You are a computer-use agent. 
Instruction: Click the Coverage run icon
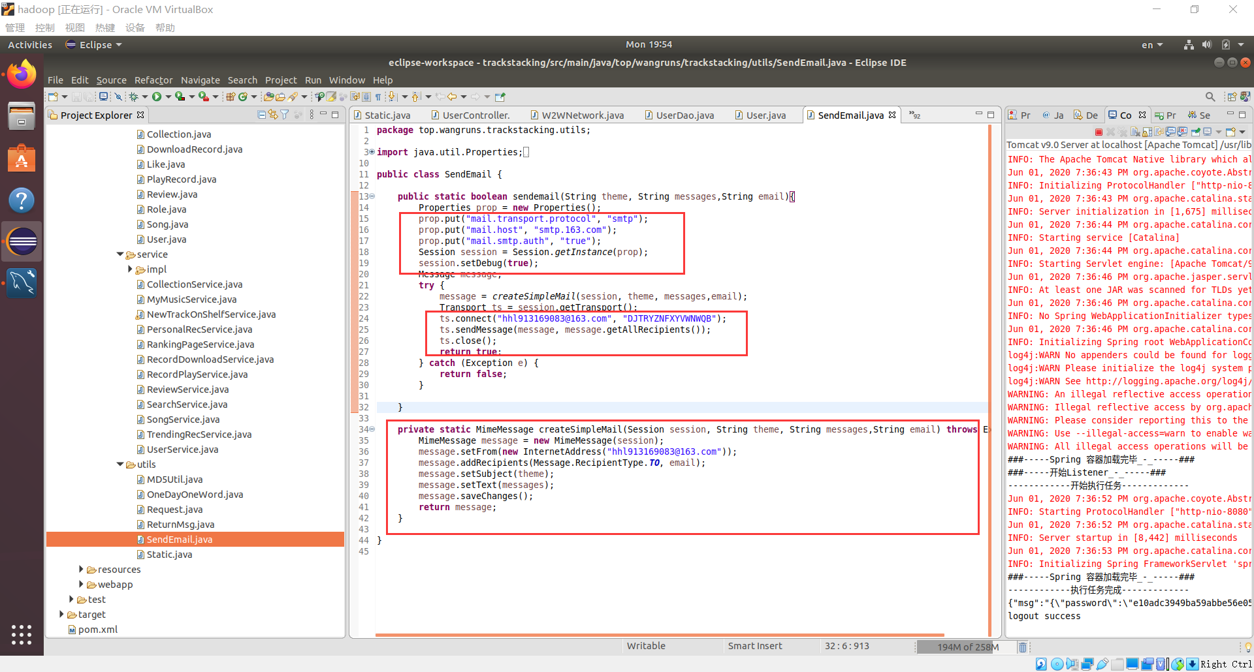coord(180,97)
